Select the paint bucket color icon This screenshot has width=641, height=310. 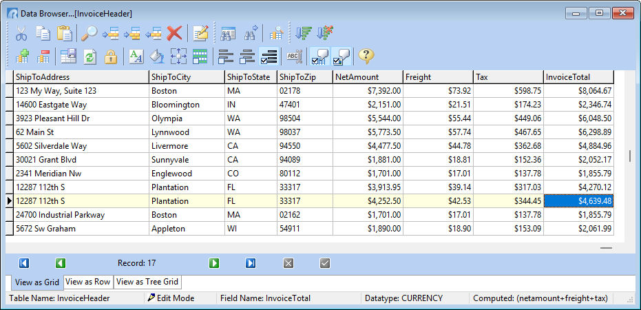tap(157, 56)
